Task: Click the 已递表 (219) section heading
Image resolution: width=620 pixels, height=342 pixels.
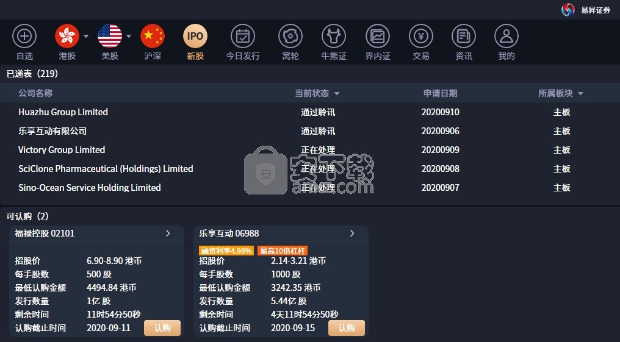Action: (x=32, y=74)
